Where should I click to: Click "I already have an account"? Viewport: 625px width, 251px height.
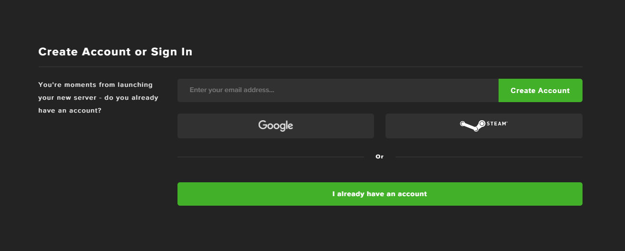click(x=380, y=194)
